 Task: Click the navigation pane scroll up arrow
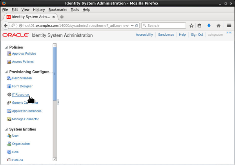(55, 45)
